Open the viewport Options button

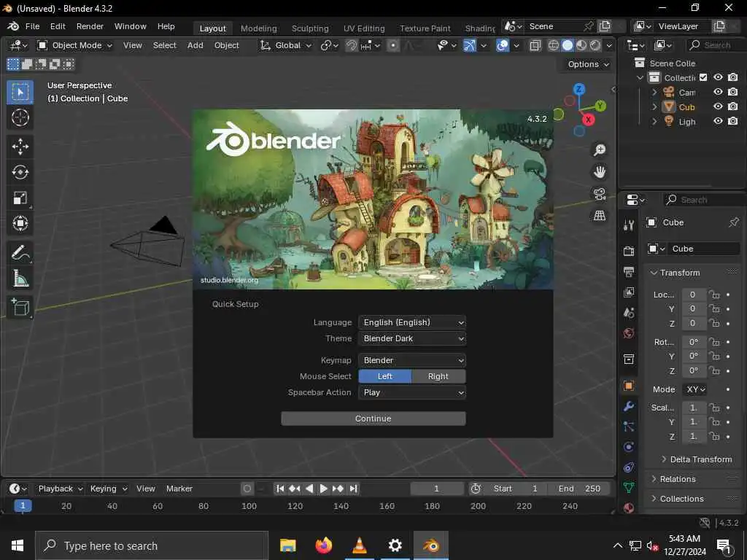coord(588,64)
